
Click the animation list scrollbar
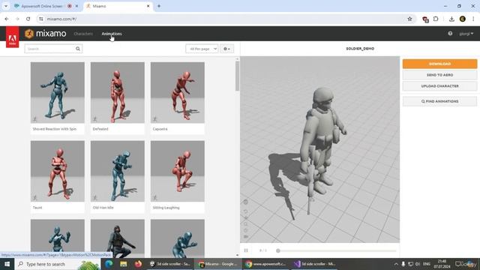(237, 76)
